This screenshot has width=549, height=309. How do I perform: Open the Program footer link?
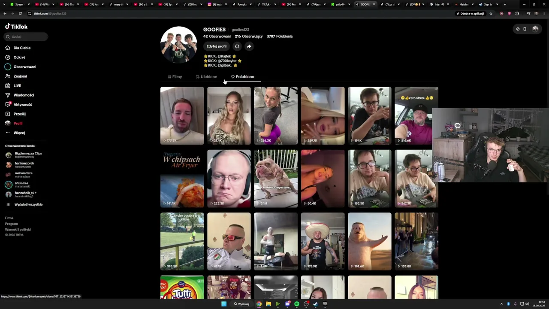[x=12, y=224]
